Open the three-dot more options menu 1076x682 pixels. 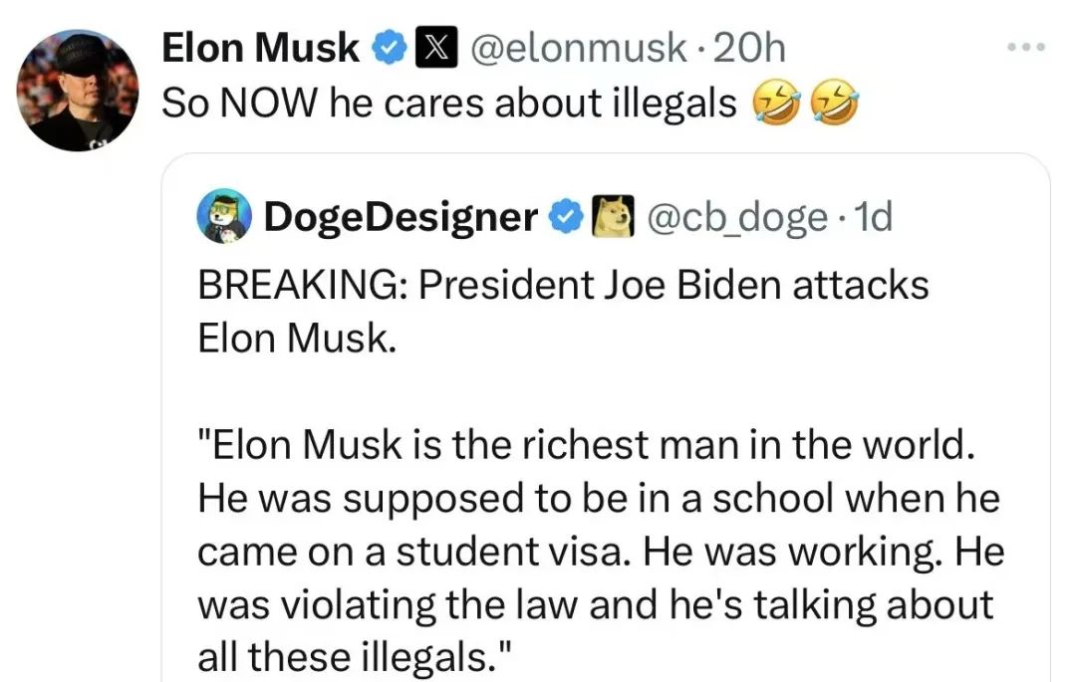point(1026,48)
